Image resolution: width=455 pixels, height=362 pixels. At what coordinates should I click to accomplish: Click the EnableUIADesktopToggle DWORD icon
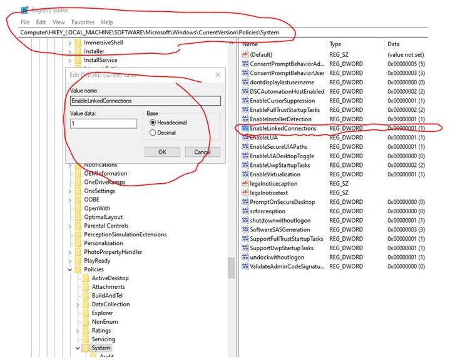[x=245, y=156]
